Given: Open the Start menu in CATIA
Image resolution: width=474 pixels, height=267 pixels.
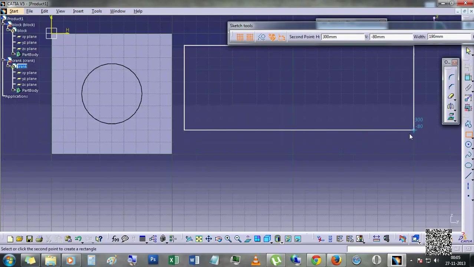Looking at the screenshot, I should point(14,11).
